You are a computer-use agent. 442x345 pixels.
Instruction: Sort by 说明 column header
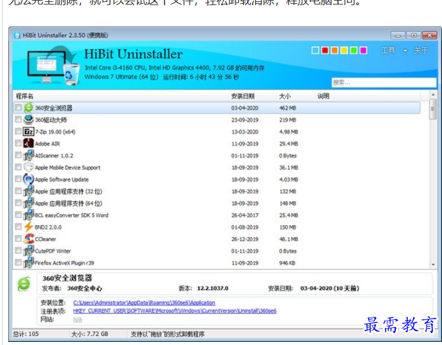click(368, 96)
